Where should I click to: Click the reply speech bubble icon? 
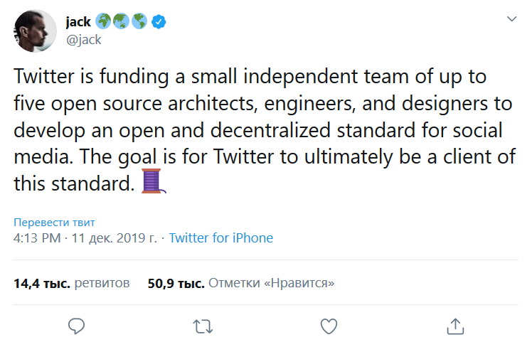tap(76, 326)
